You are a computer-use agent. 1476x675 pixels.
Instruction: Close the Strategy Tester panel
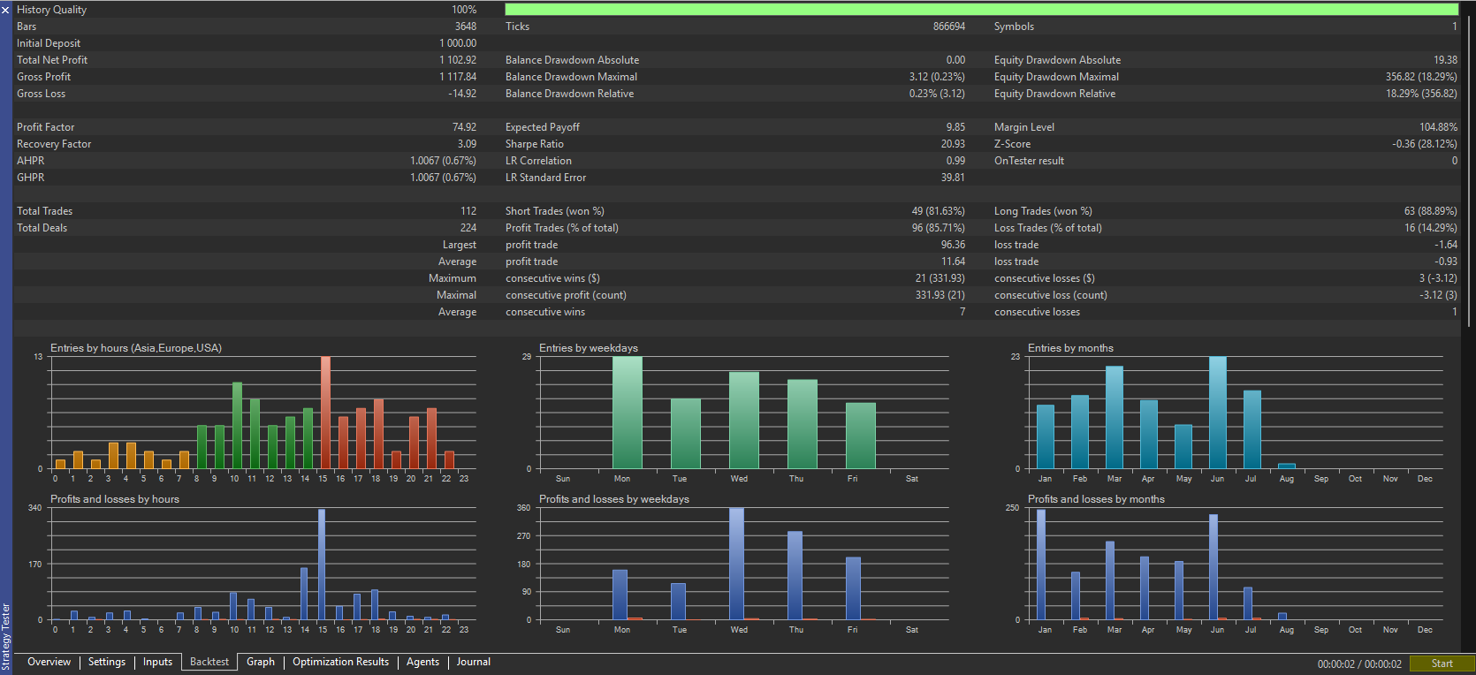(5, 10)
